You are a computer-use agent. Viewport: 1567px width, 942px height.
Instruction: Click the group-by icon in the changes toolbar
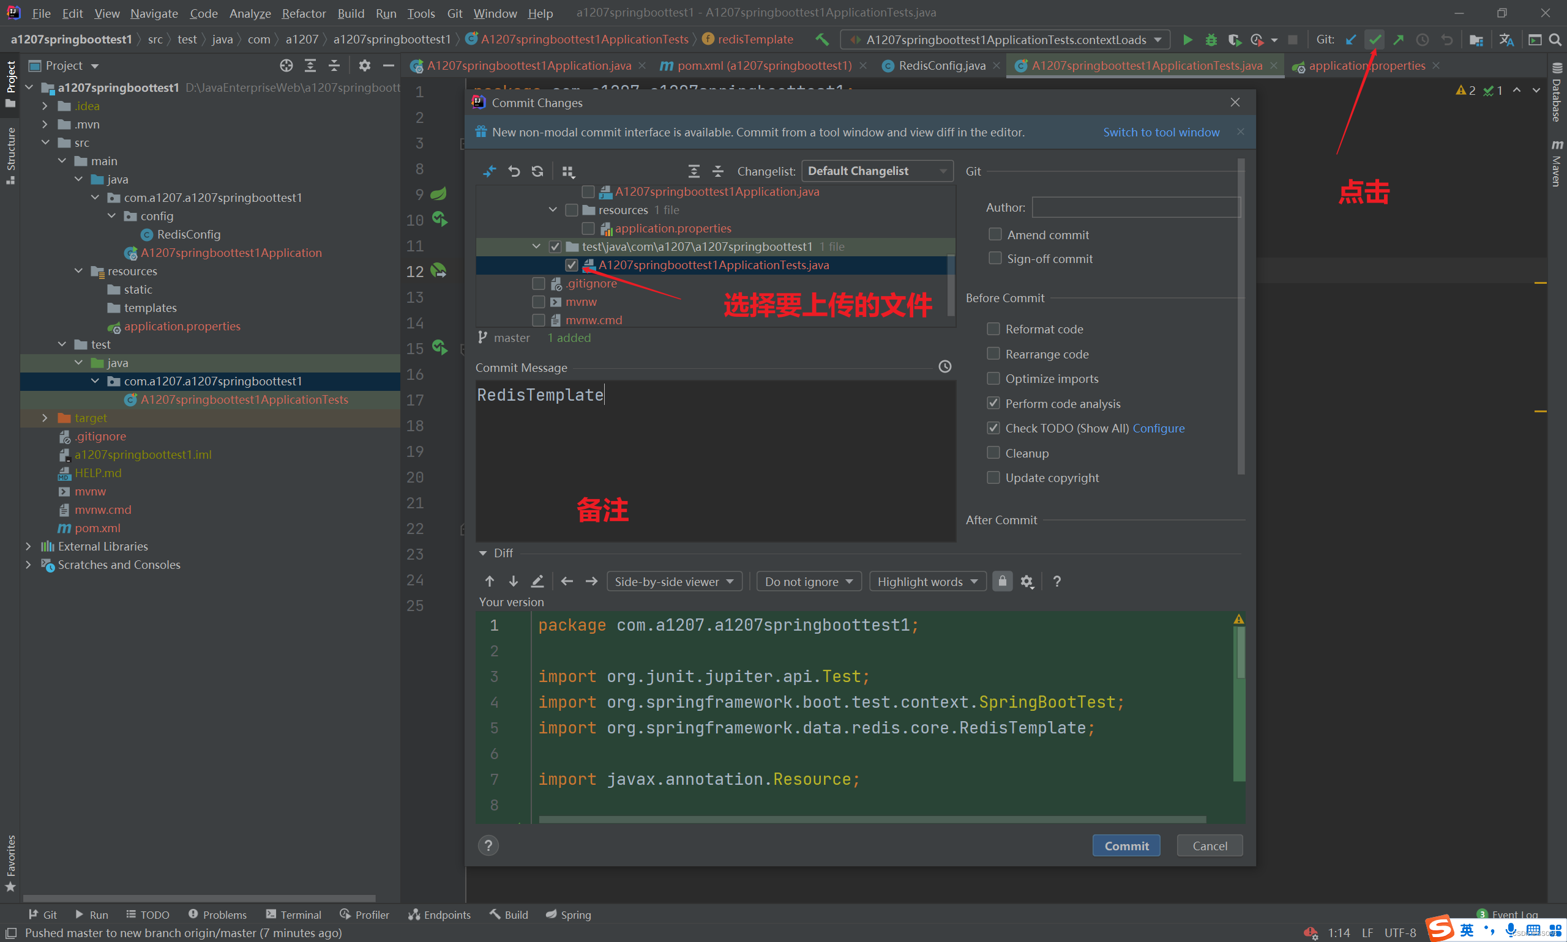tap(568, 171)
